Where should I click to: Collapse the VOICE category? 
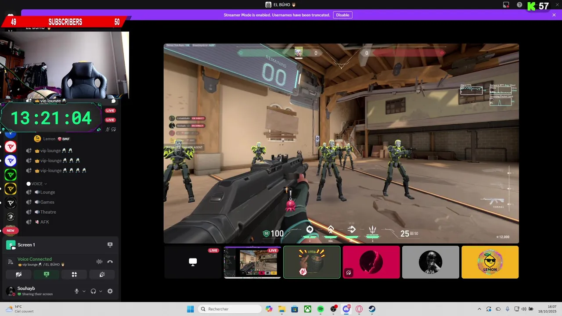coord(37,184)
